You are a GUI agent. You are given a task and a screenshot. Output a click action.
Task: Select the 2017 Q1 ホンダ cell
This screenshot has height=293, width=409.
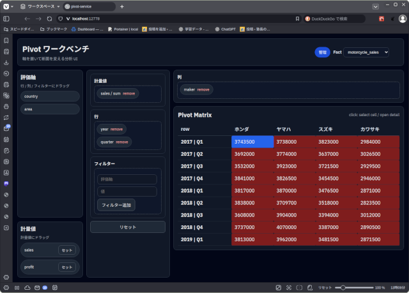click(252, 142)
